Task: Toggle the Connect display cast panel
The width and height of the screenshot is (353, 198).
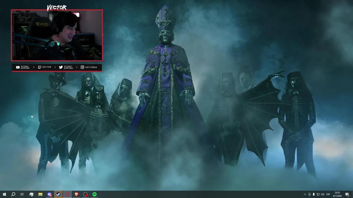Action: pyautogui.click(x=319, y=194)
